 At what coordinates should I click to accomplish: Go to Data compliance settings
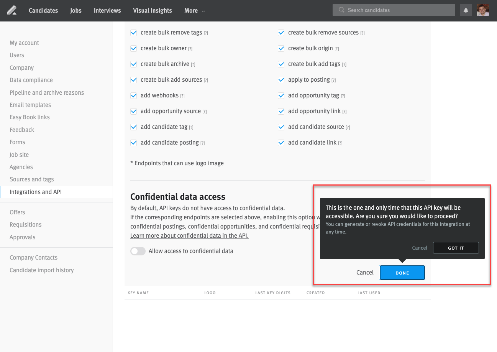pos(31,80)
